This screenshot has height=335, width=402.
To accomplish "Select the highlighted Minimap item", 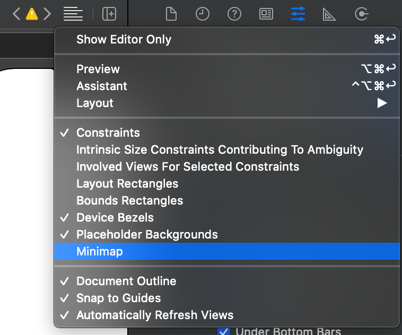I will [227, 251].
